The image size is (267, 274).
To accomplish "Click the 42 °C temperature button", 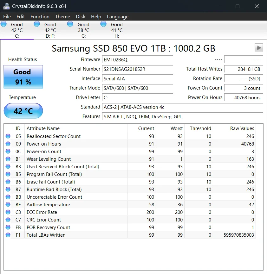I will click(x=23, y=111).
